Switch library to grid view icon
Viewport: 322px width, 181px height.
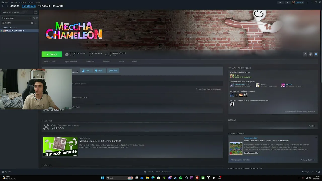[36, 12]
